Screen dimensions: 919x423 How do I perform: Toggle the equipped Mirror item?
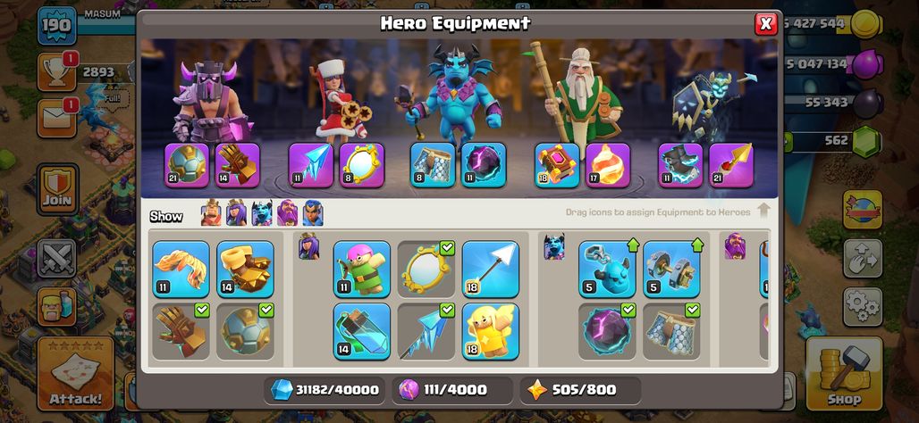click(426, 270)
